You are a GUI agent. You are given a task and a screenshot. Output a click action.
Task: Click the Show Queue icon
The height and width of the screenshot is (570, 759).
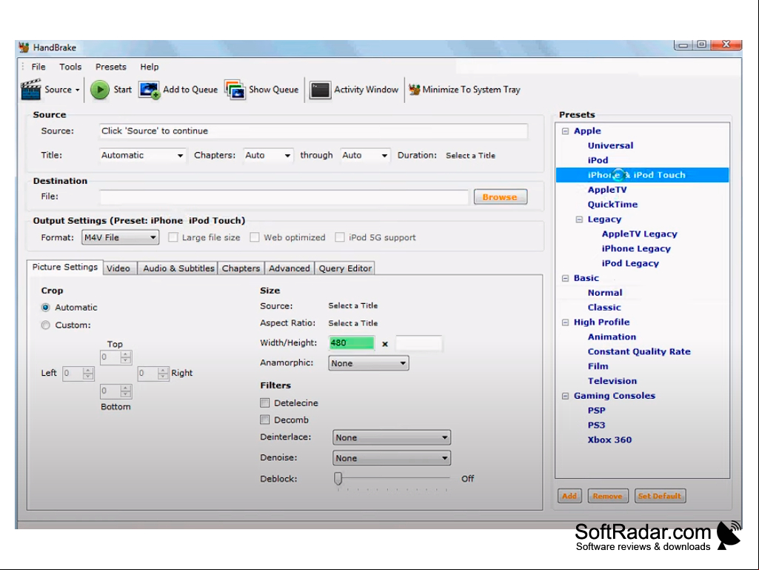click(235, 90)
